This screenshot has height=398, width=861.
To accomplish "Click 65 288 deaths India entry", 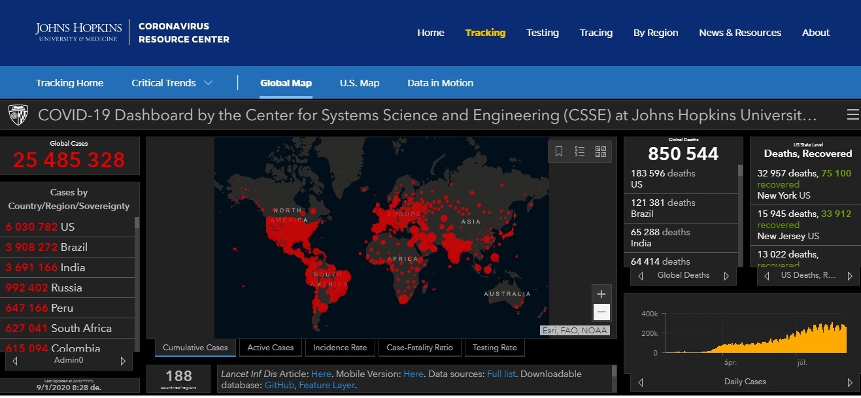I will pyautogui.click(x=682, y=237).
